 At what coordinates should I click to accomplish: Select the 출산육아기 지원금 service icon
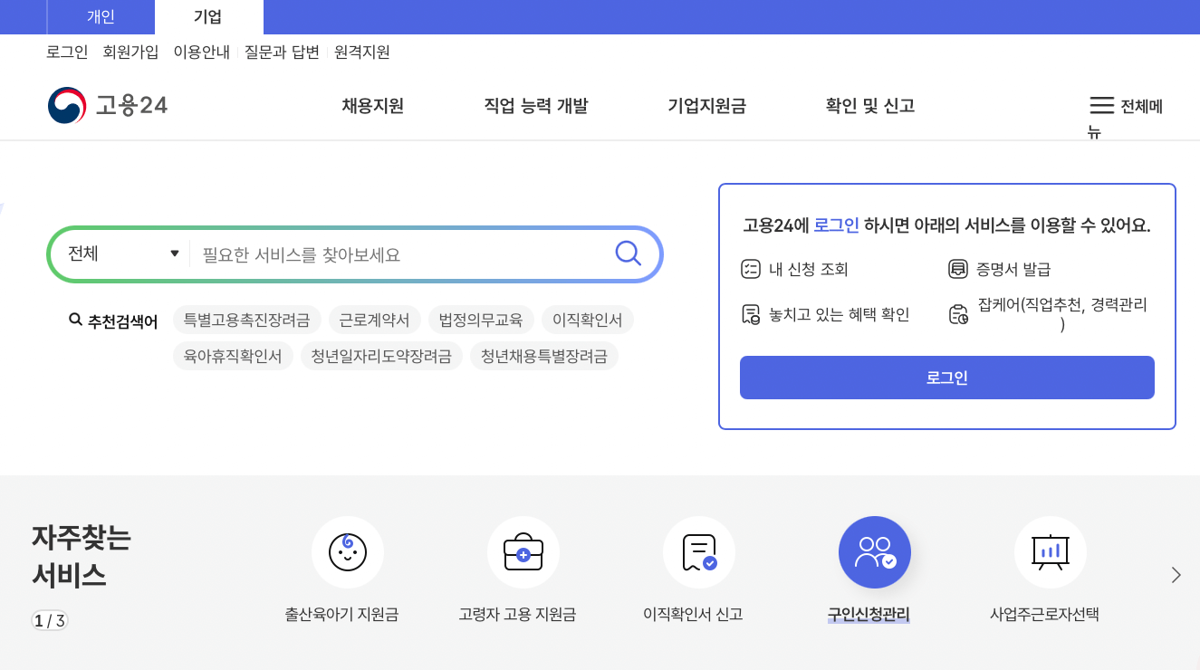(348, 552)
